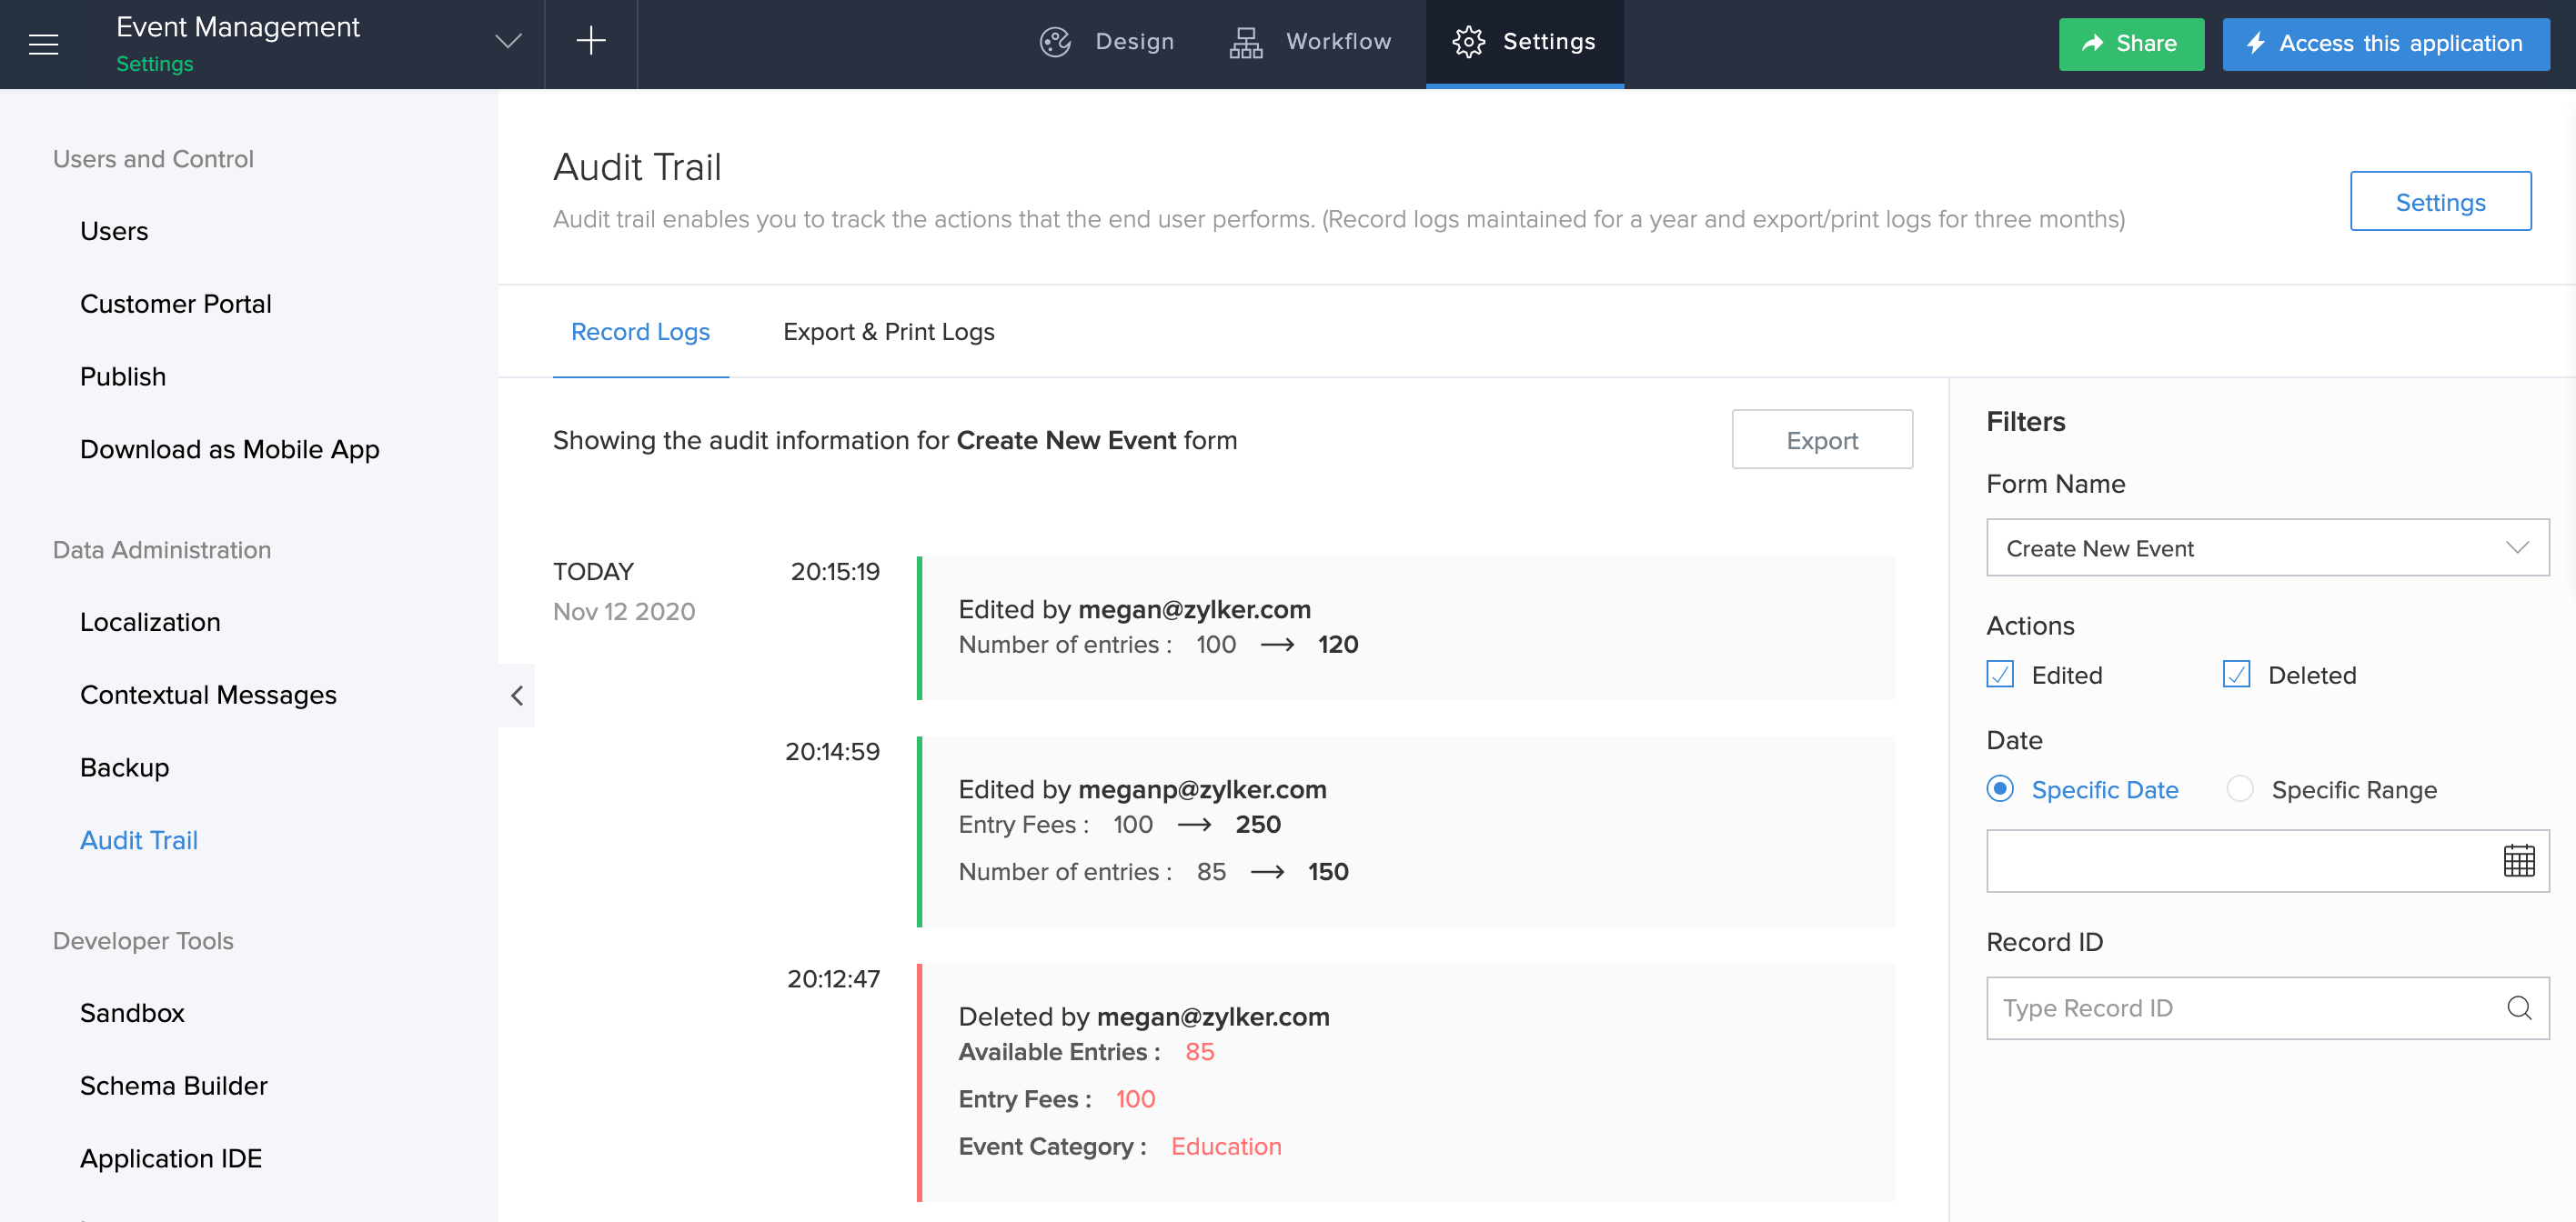Click the plus icon to add new
2576x1222 pixels.
pos(590,42)
